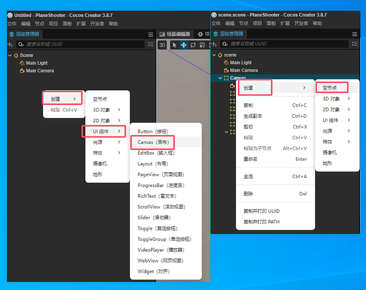Select PageView (页面视图) menu entry

tap(166, 175)
